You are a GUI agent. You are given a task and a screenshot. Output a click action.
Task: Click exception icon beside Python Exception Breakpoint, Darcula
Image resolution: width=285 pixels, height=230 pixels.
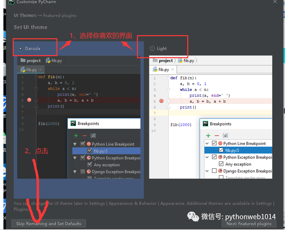click(89, 158)
